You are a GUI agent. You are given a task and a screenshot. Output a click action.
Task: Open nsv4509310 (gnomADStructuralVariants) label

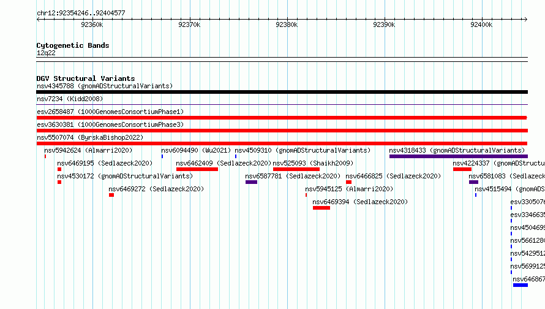pyautogui.click(x=303, y=150)
